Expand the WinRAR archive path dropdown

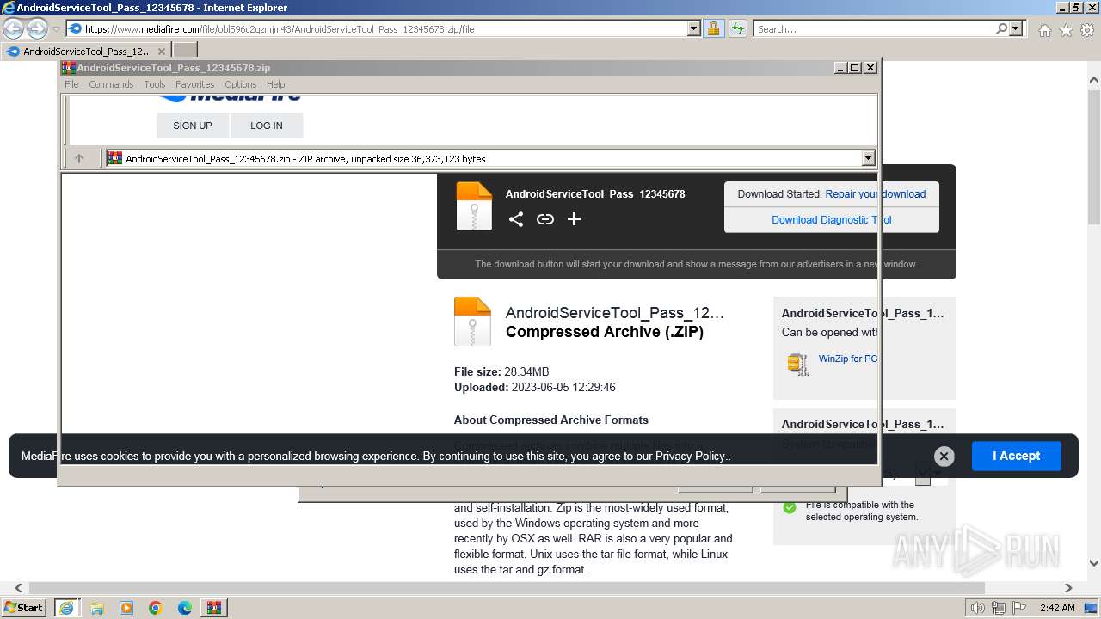(x=868, y=158)
